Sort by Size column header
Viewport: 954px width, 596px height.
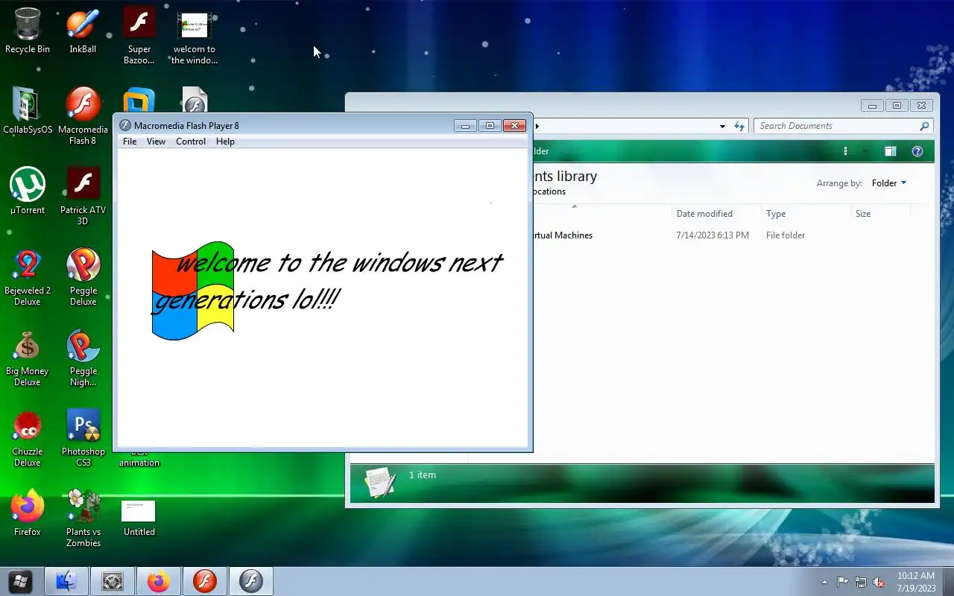[880, 214]
